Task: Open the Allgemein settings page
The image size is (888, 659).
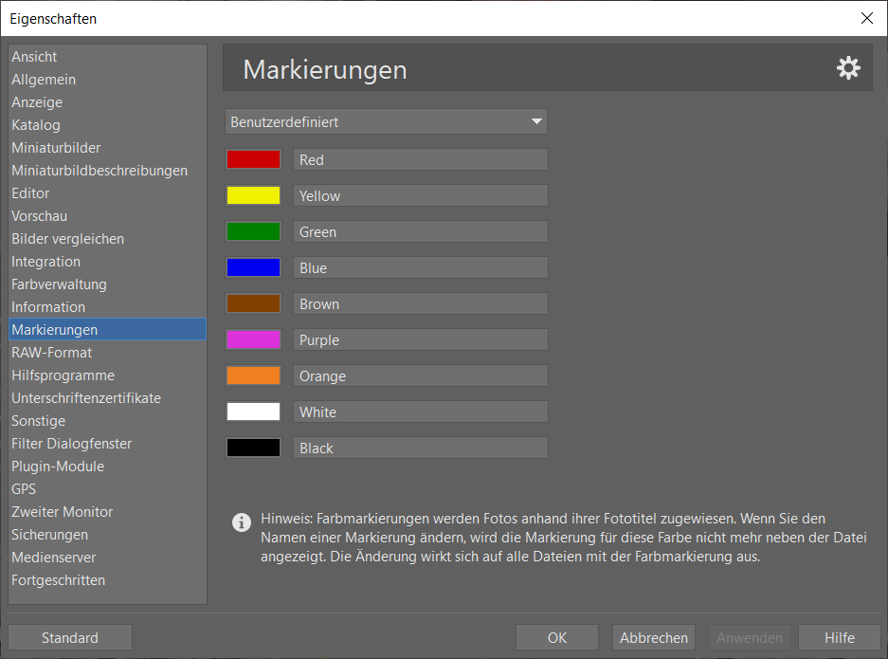Action: coord(108,80)
